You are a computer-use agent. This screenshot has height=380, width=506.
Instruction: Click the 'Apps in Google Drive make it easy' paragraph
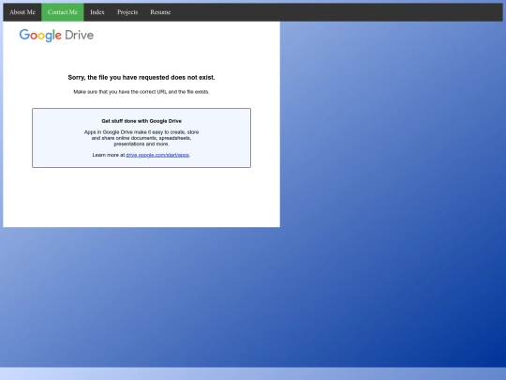coord(141,138)
